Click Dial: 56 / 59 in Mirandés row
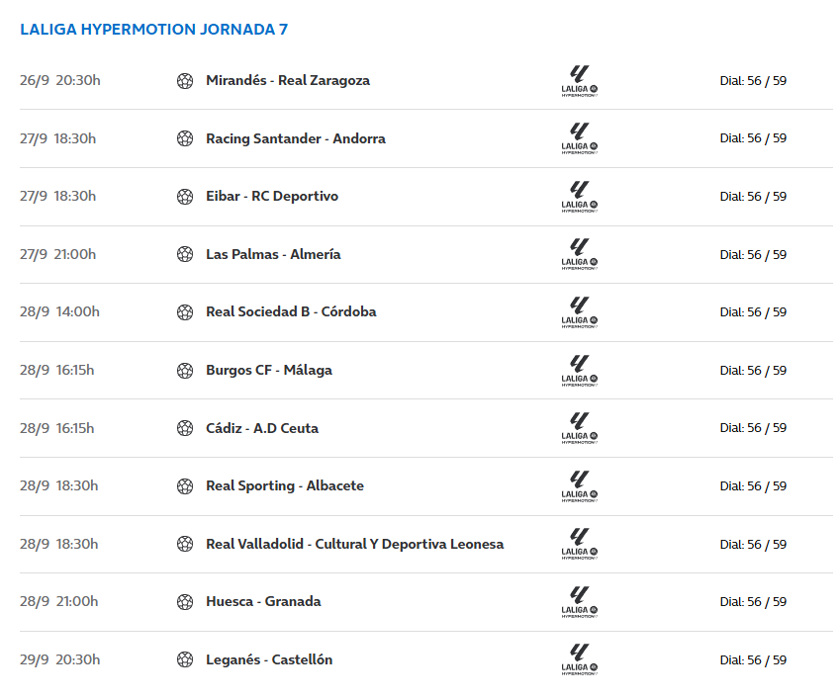This screenshot has width=839, height=699. [x=753, y=81]
